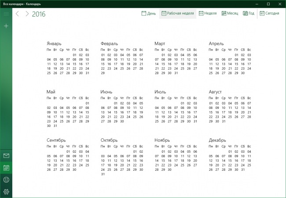Open the hamburger navigation menu
Viewport: 286px width, 198px height.
(6, 14)
